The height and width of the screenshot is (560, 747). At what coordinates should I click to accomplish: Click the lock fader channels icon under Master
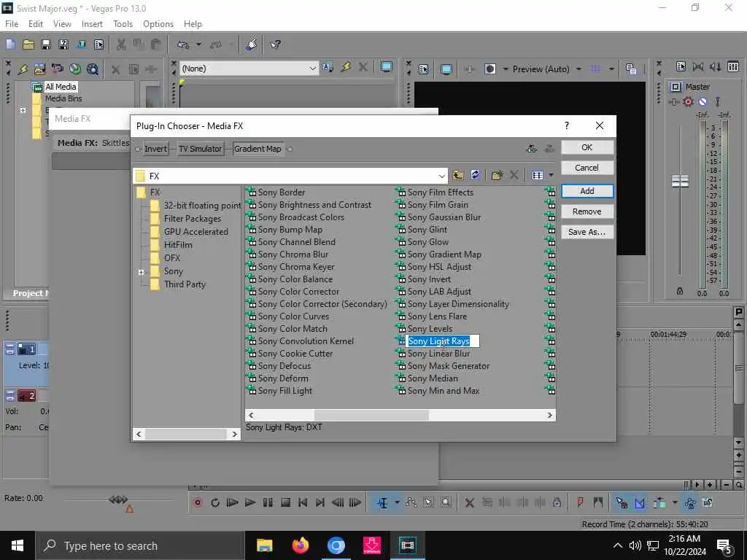click(x=680, y=291)
